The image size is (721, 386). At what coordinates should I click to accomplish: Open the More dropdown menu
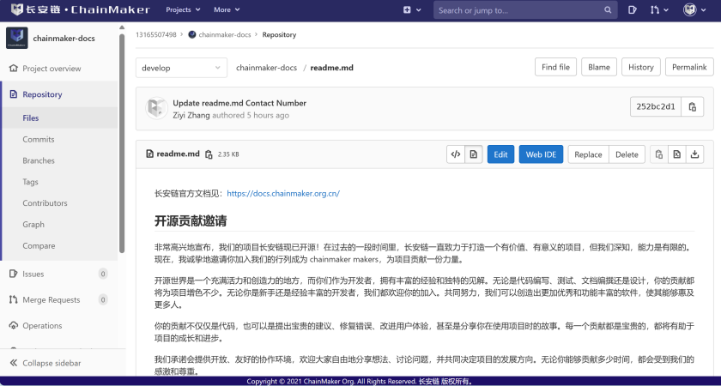(x=227, y=9)
